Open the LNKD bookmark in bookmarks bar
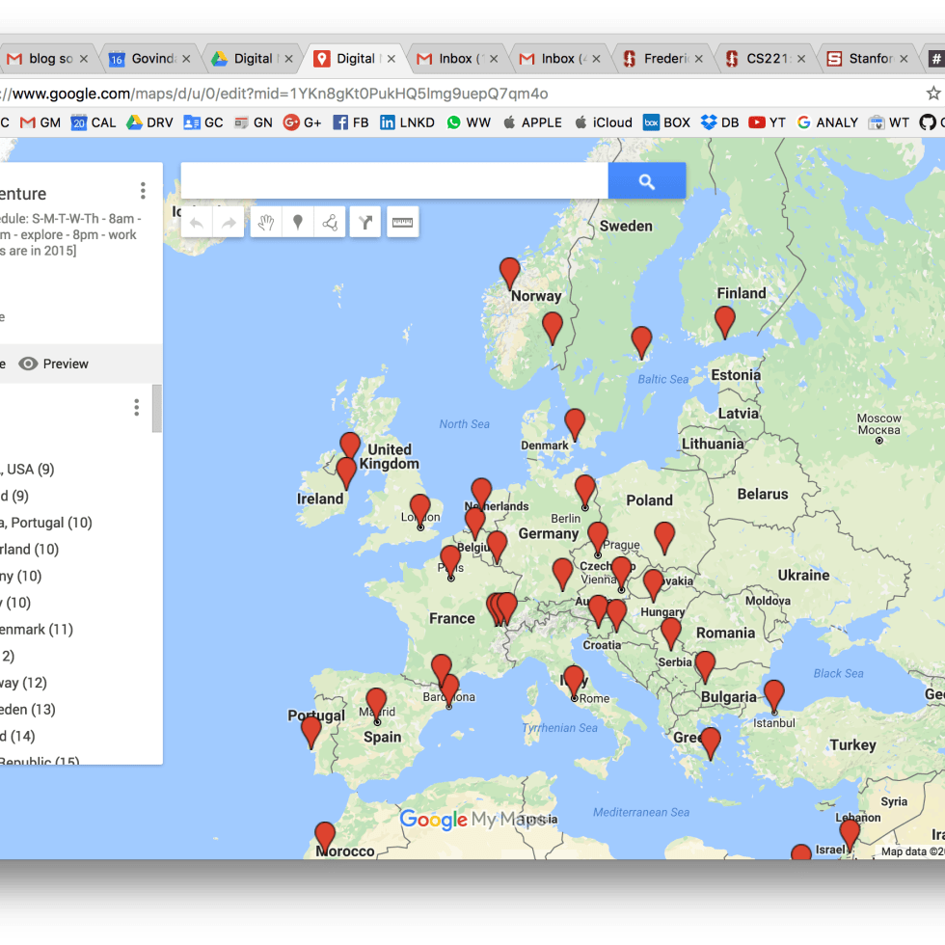 [x=408, y=122]
